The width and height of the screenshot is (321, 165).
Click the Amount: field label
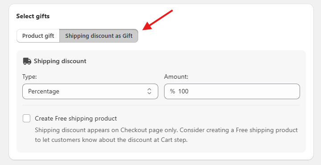(x=176, y=77)
